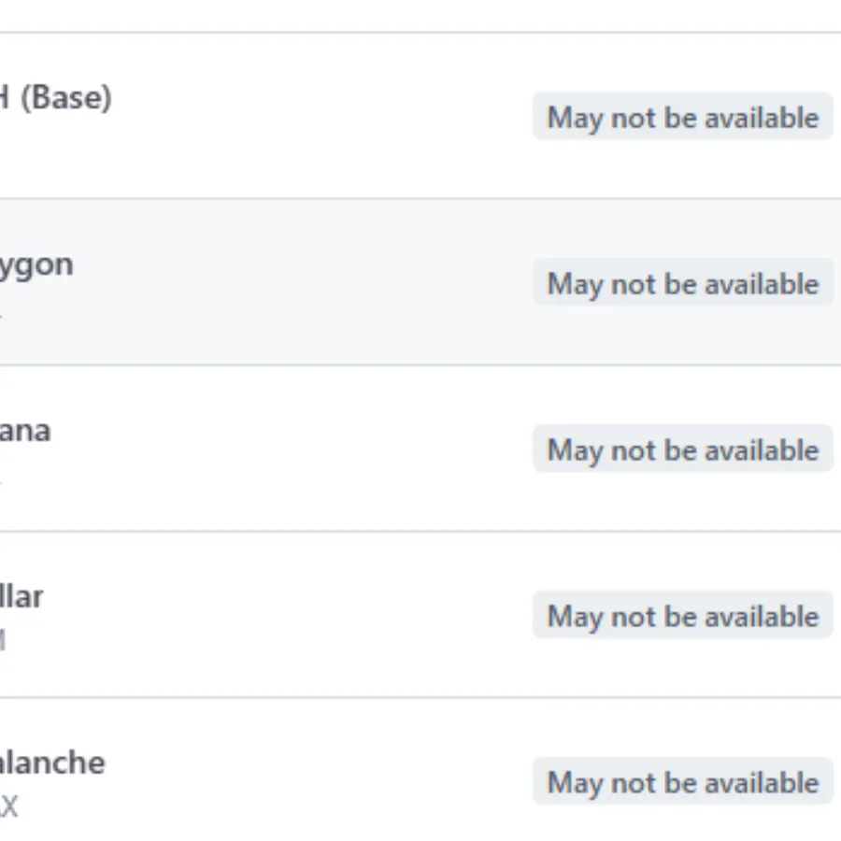
Task: Click the Polygon row's "May not be available" badge
Action: 682,284
